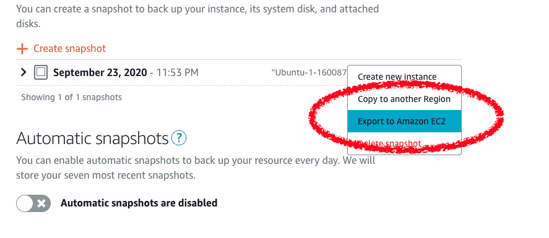This screenshot has height=238, width=549.
Task: Choose Create new instance from the menu
Action: coord(397,77)
